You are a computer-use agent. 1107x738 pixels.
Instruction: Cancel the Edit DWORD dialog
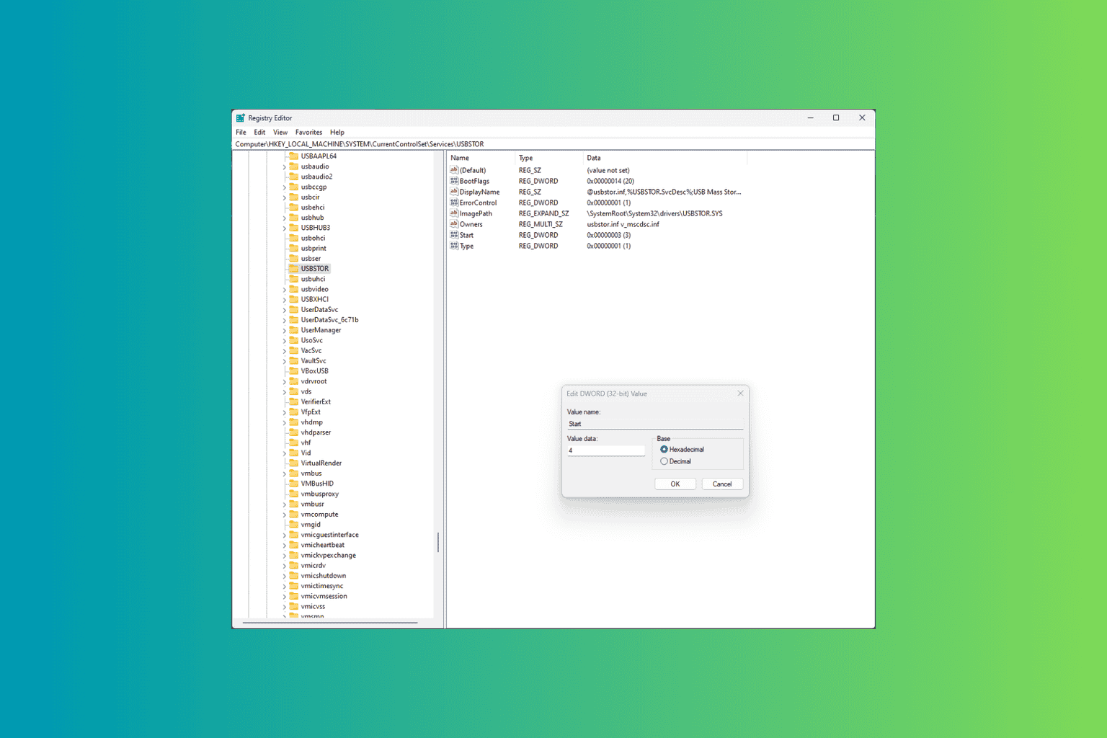722,484
